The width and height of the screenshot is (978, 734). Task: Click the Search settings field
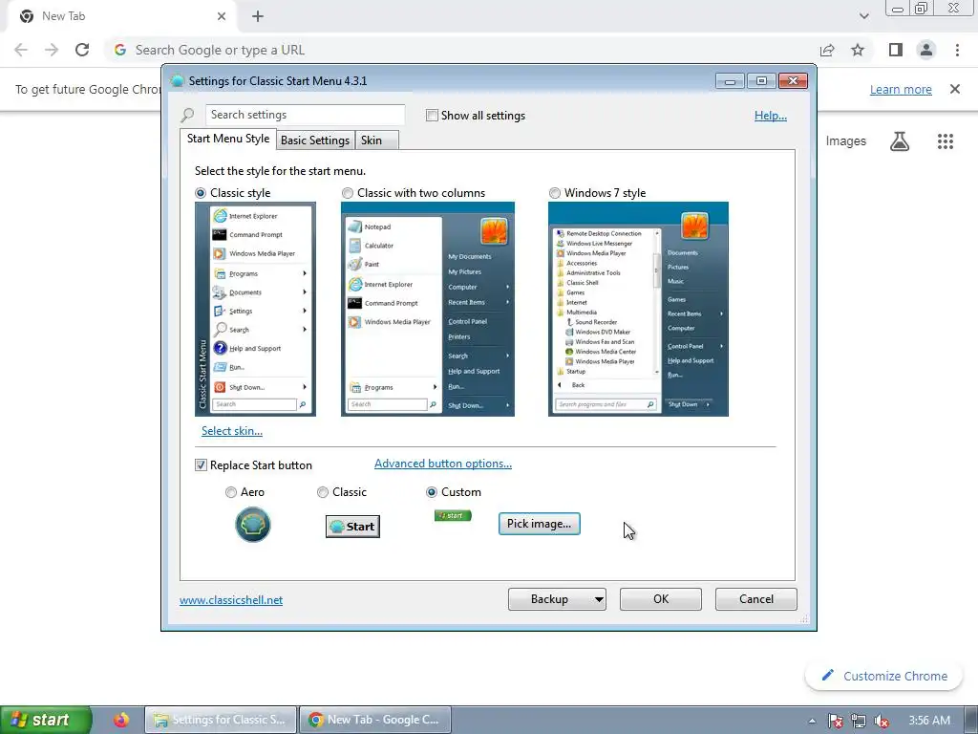pos(305,115)
